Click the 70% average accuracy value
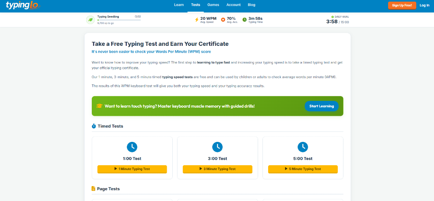434x201 pixels. (231, 18)
